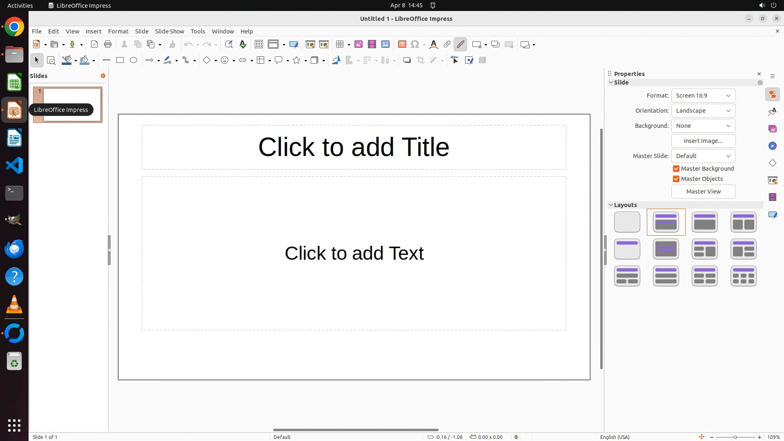Viewport: 784px width, 441px height.
Task: Open the Slide Show menu
Action: pos(169,31)
